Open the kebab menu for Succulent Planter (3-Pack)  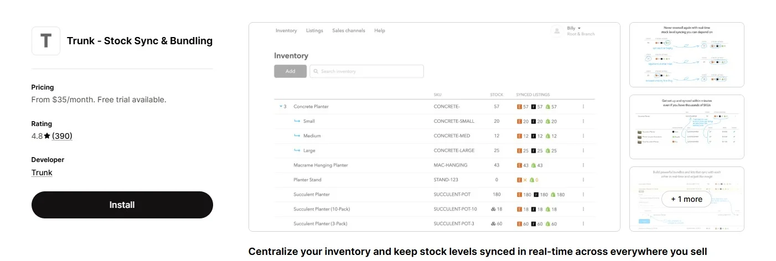pyautogui.click(x=583, y=224)
